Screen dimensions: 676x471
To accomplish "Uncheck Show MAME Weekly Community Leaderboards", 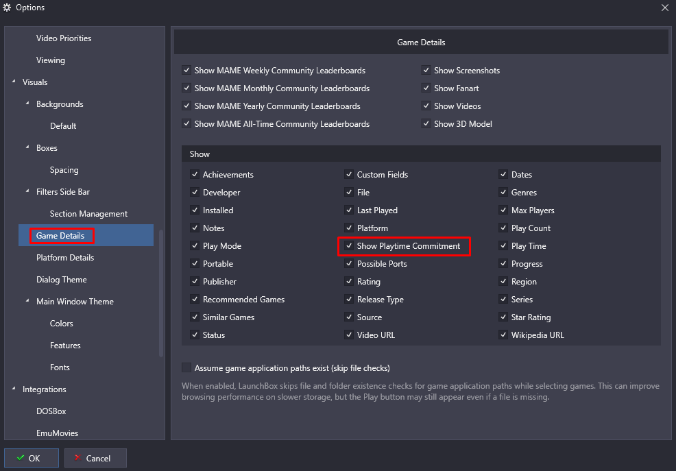I will pyautogui.click(x=186, y=70).
